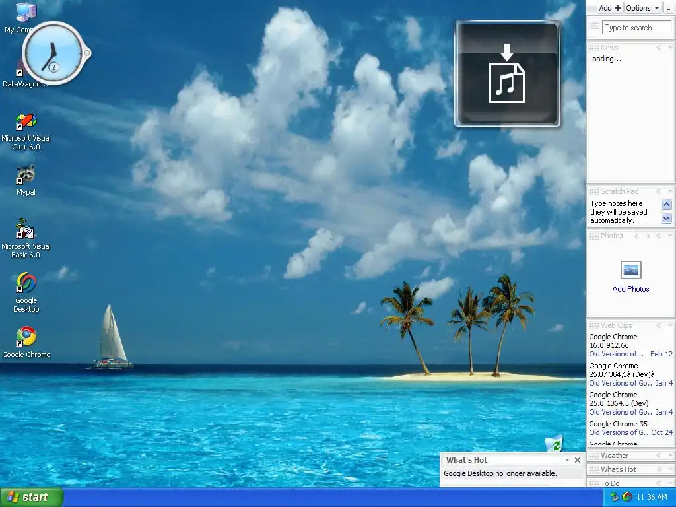Viewport: 676px width, 507px height.
Task: Click the Add Photos link
Action: pos(630,289)
